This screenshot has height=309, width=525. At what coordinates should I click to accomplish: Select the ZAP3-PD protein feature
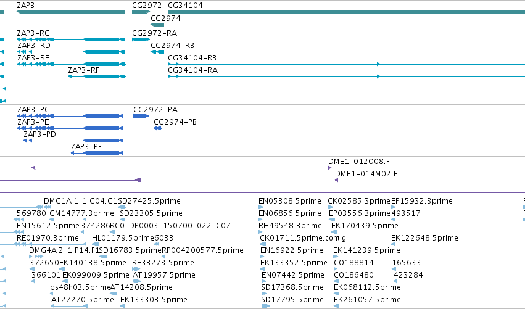73,141
